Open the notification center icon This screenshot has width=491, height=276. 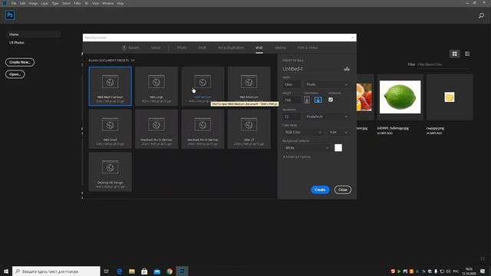pyautogui.click(x=483, y=271)
